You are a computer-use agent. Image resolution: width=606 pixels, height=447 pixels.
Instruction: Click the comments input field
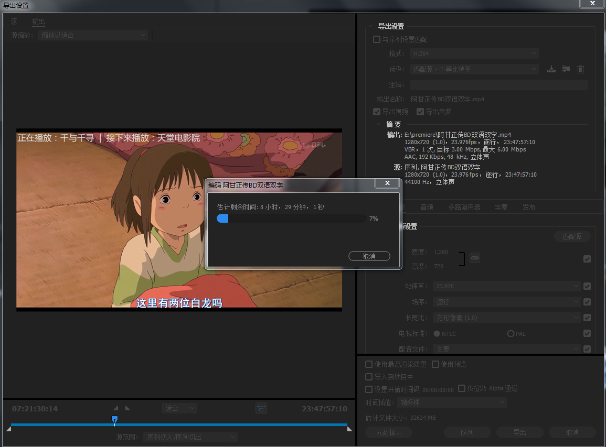(x=498, y=85)
